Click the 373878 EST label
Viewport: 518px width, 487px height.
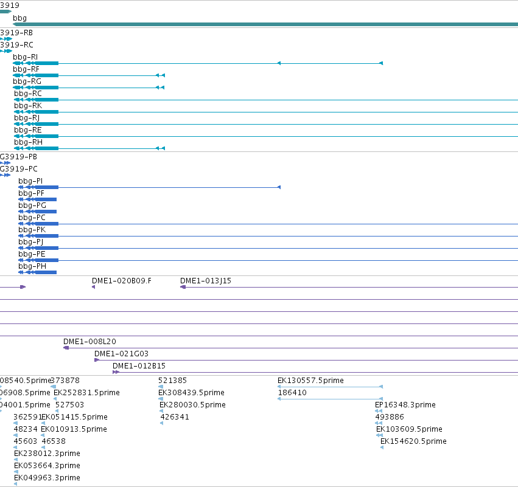(x=65, y=381)
